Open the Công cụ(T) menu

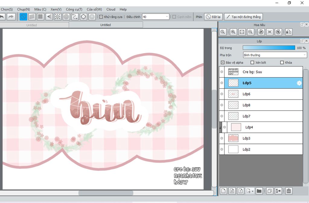coord(74,9)
